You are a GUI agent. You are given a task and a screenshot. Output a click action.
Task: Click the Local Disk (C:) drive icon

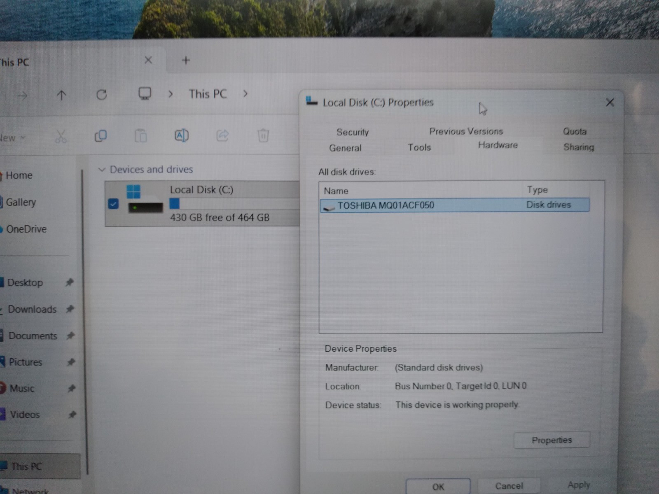pyautogui.click(x=145, y=199)
